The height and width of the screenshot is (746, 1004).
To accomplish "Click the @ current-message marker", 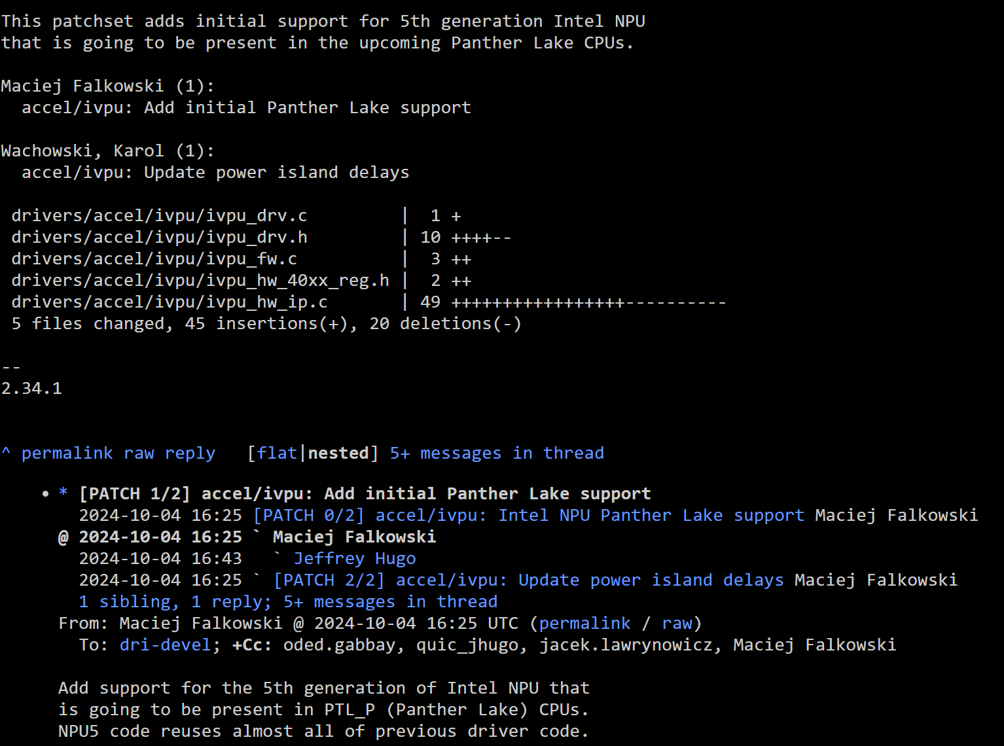I will click(x=63, y=537).
